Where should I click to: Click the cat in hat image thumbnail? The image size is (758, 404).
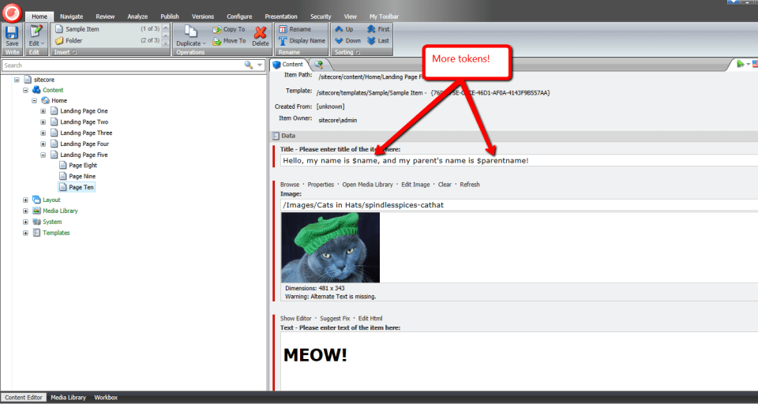click(330, 247)
